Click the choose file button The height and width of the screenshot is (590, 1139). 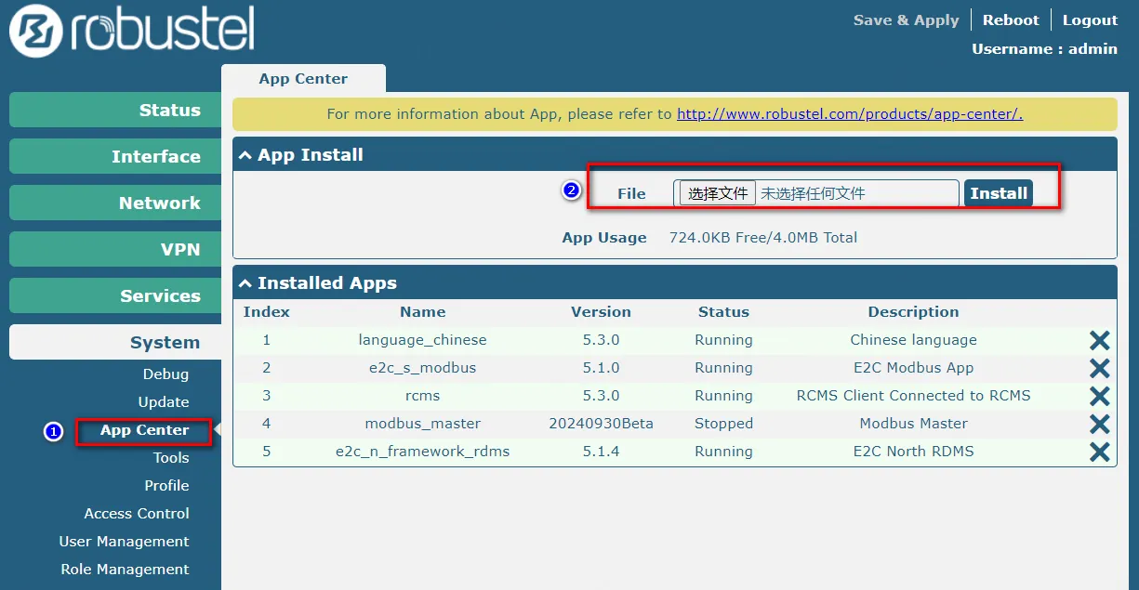pyautogui.click(x=718, y=193)
